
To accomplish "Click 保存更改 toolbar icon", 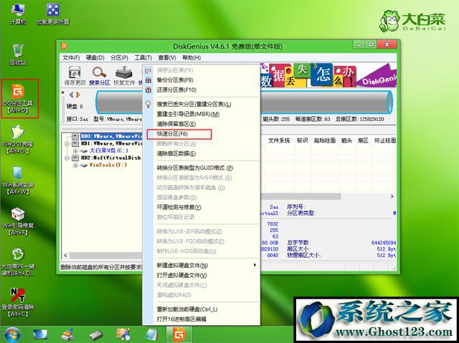I will (75, 76).
